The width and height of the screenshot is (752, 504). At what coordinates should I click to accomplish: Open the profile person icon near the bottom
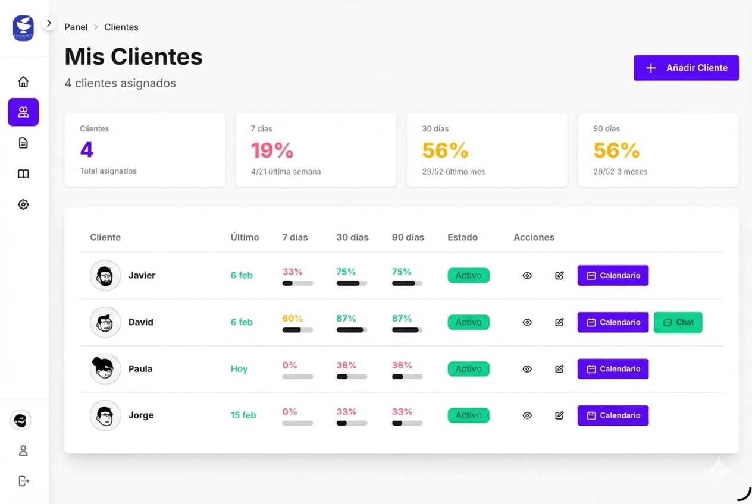[23, 451]
